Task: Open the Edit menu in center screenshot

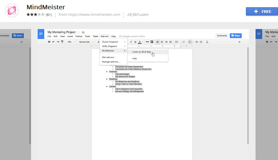Action: pos(55,36)
